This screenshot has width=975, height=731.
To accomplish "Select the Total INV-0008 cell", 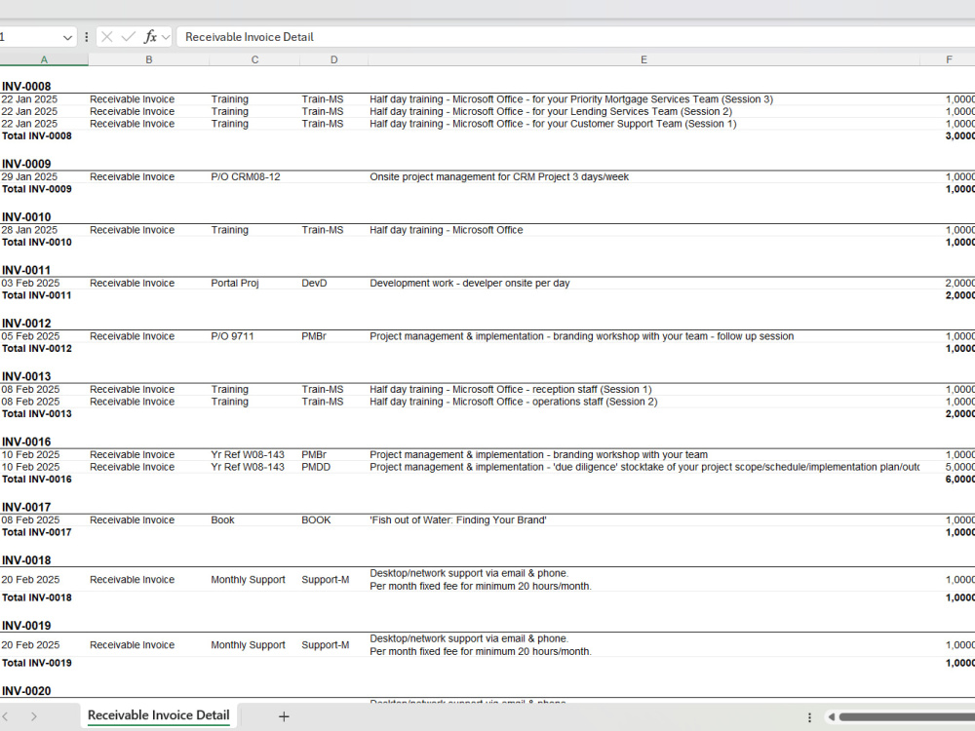I will tap(37, 136).
